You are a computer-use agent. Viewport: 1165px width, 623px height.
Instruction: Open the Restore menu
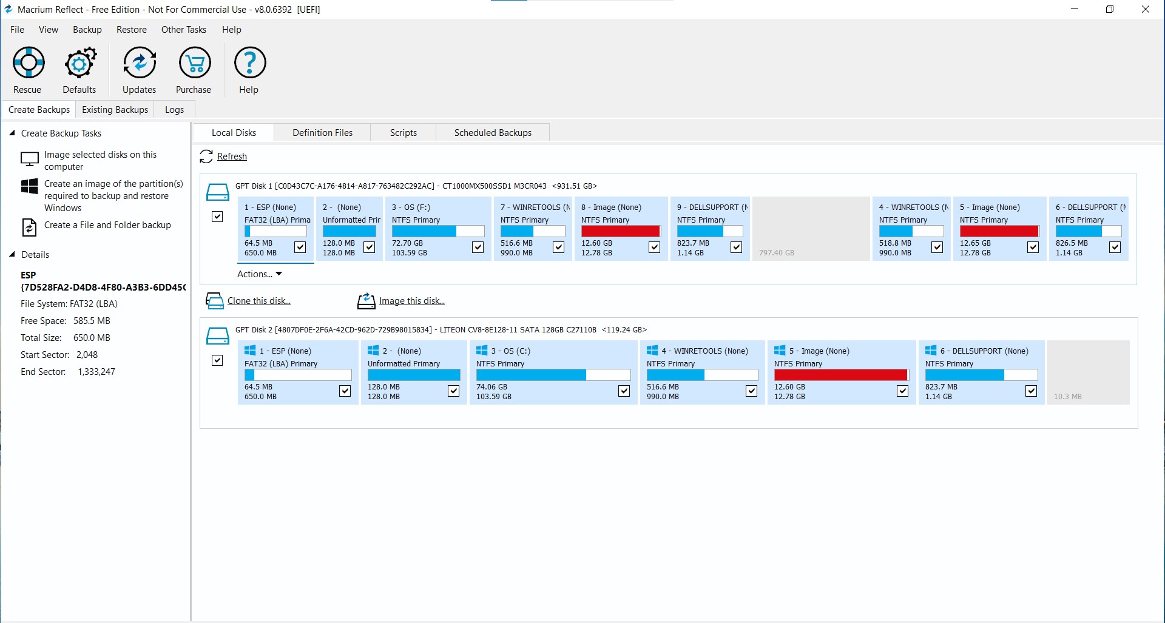132,30
